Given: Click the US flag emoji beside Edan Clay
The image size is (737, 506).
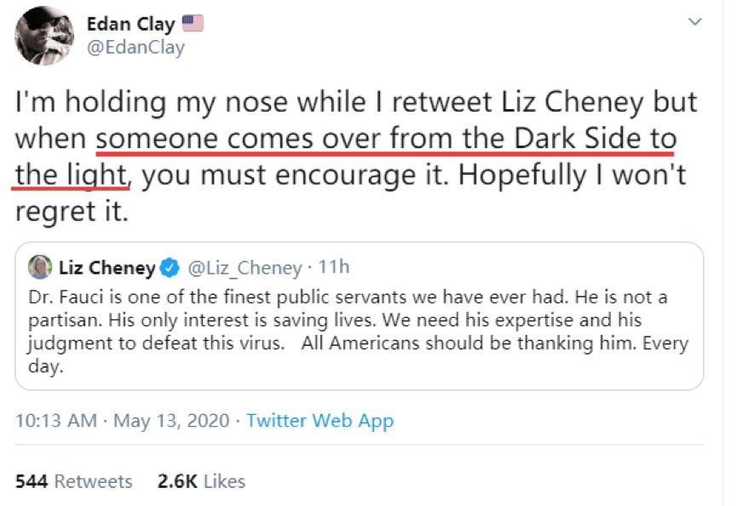Looking at the screenshot, I should [193, 23].
